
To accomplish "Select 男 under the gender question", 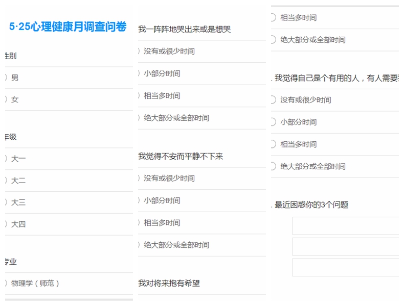I will 14,78.
